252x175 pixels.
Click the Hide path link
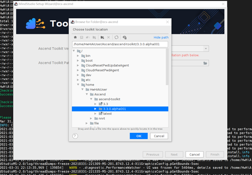pyautogui.click(x=161, y=37)
